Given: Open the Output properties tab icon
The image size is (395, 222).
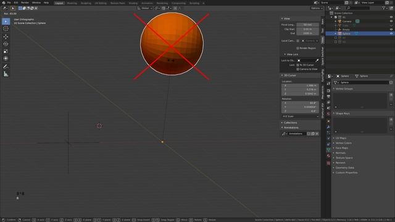Looking at the screenshot, I should pos(328,97).
